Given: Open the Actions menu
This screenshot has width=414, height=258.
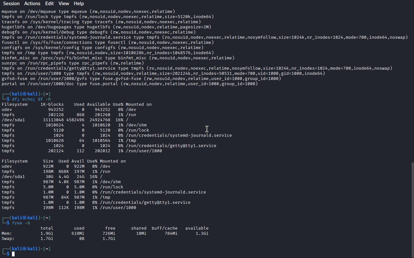Looking at the screenshot, I should pyautogui.click(x=32, y=4).
